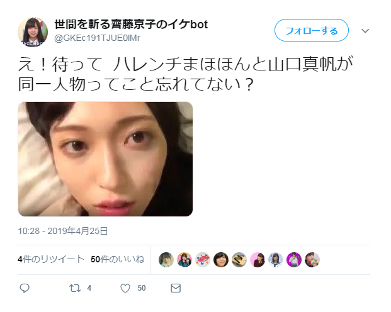Click the retweet arrows icon

(75, 288)
